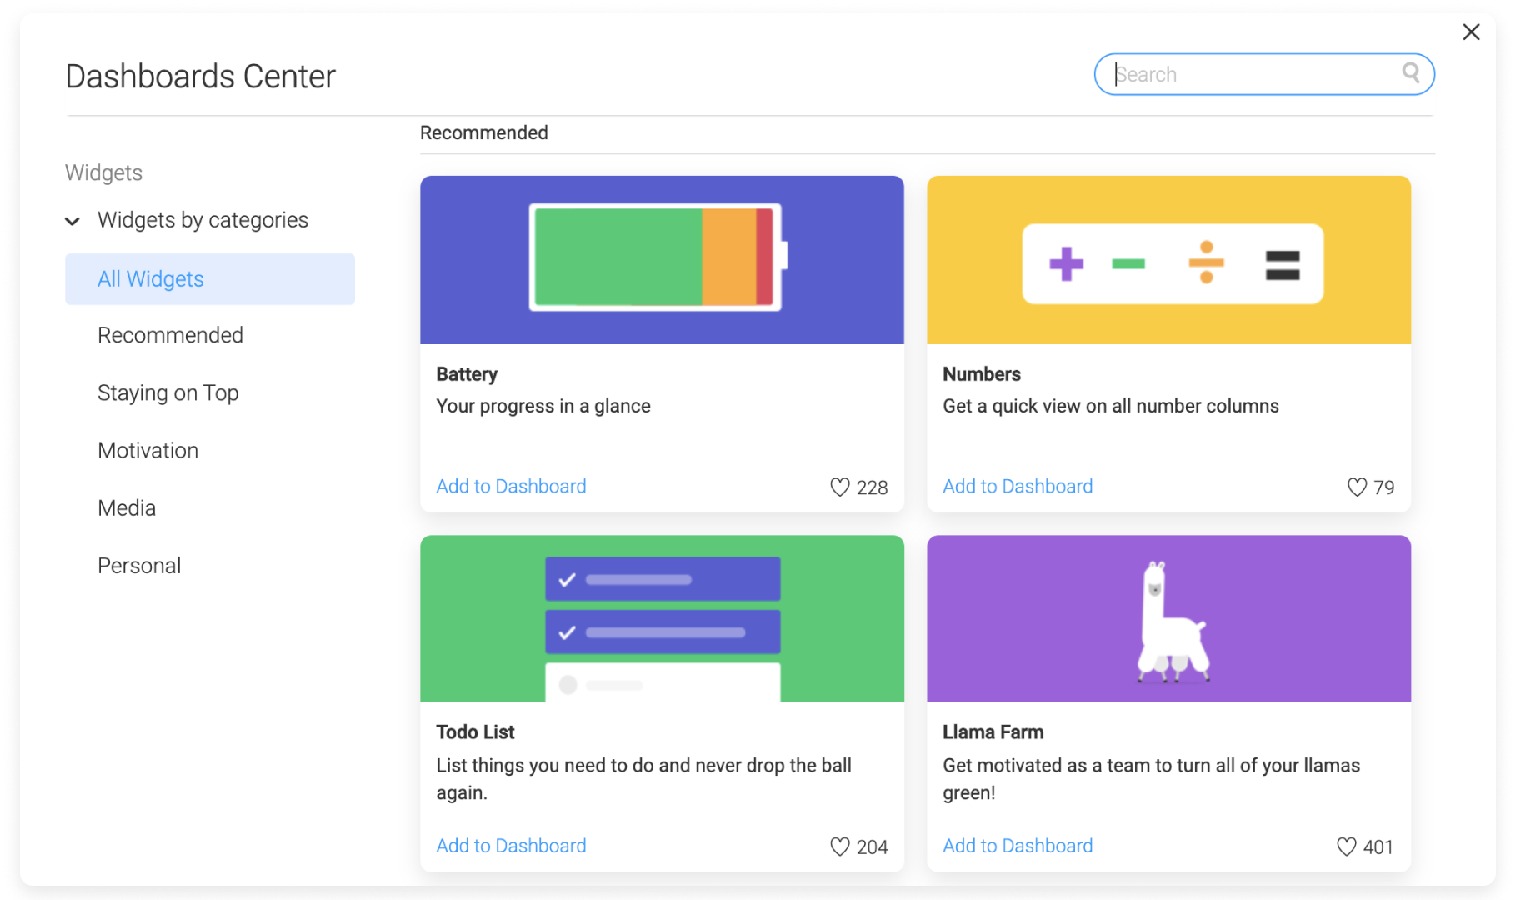Open Personal category
Screen dimensions: 1516x900
pyautogui.click(x=138, y=566)
